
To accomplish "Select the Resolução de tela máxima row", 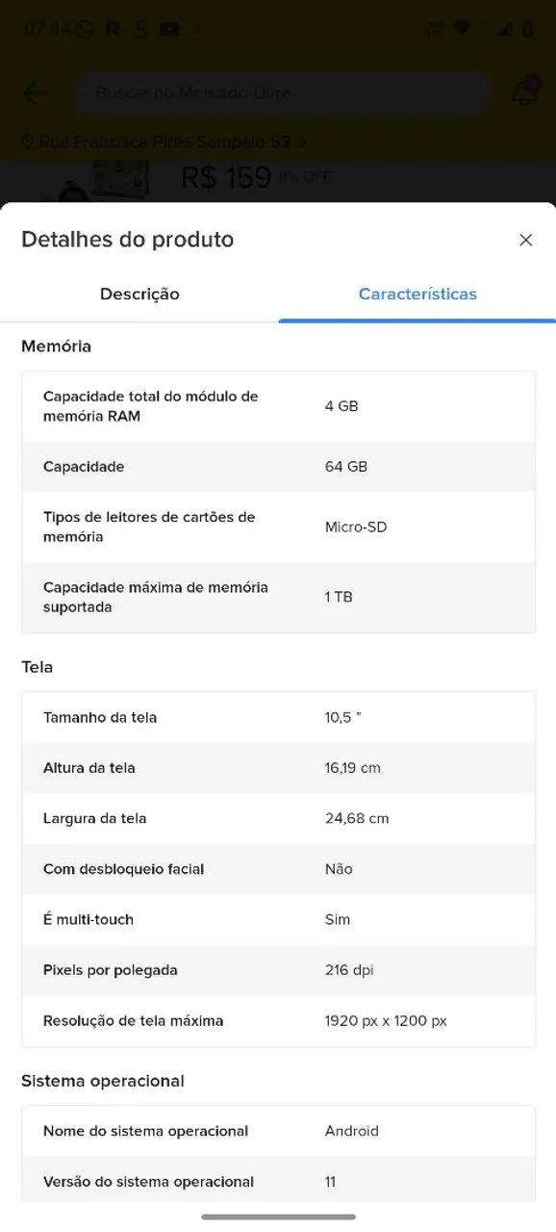I will [x=278, y=1020].
